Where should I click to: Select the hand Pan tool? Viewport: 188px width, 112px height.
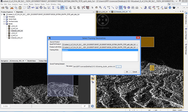click(x=96, y=8)
